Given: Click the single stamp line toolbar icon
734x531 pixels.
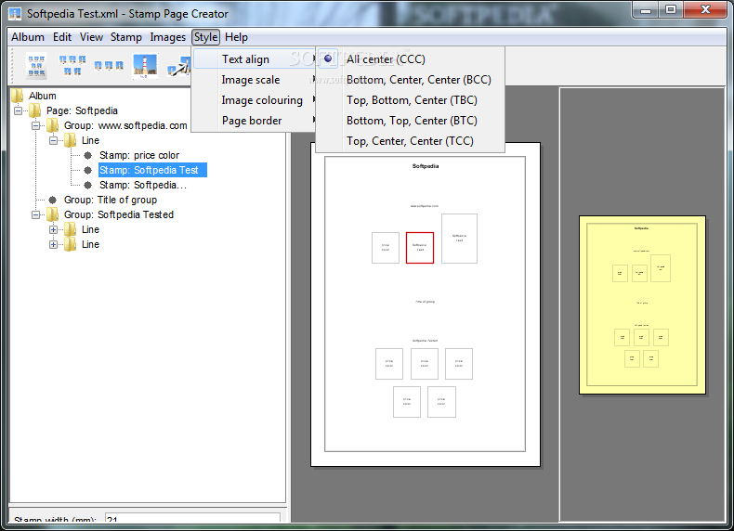Looking at the screenshot, I should point(109,66).
